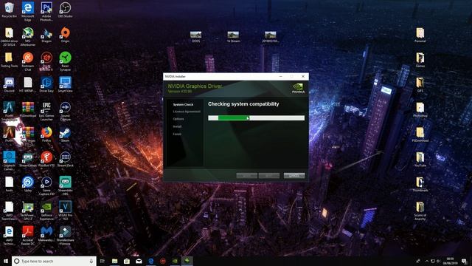Click the 'Type here to search' box
Screen dimensions: 472x266
[x=54, y=261]
